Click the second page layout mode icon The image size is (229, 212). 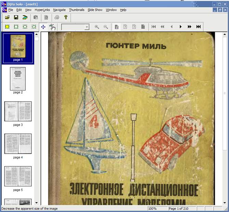[125, 27]
